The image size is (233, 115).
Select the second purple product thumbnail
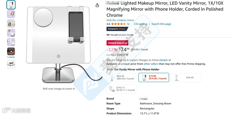click(11, 14)
